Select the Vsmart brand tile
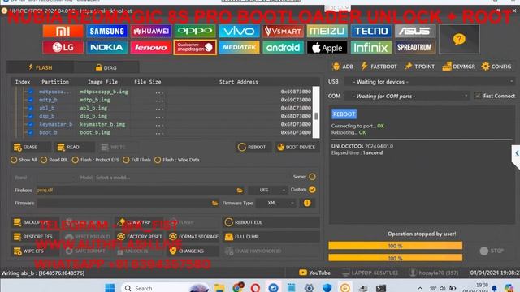520x292 pixels. (x=283, y=32)
